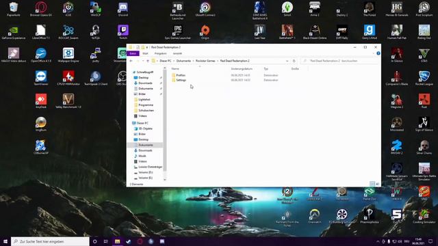Click the Explorer search field
The height and width of the screenshot is (246, 438).
339,61
